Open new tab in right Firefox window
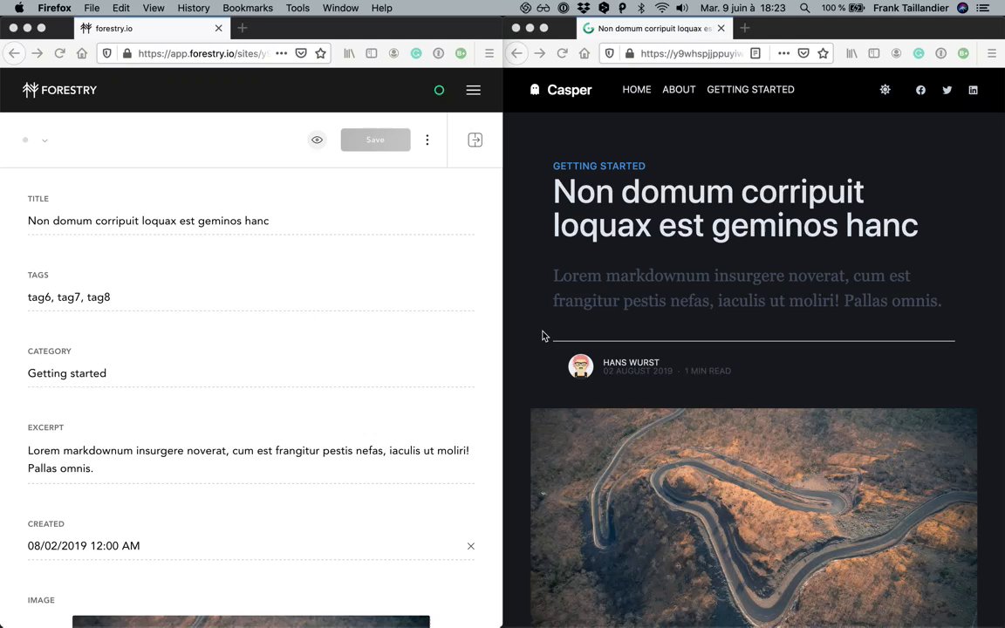The width and height of the screenshot is (1005, 628). coord(745,28)
